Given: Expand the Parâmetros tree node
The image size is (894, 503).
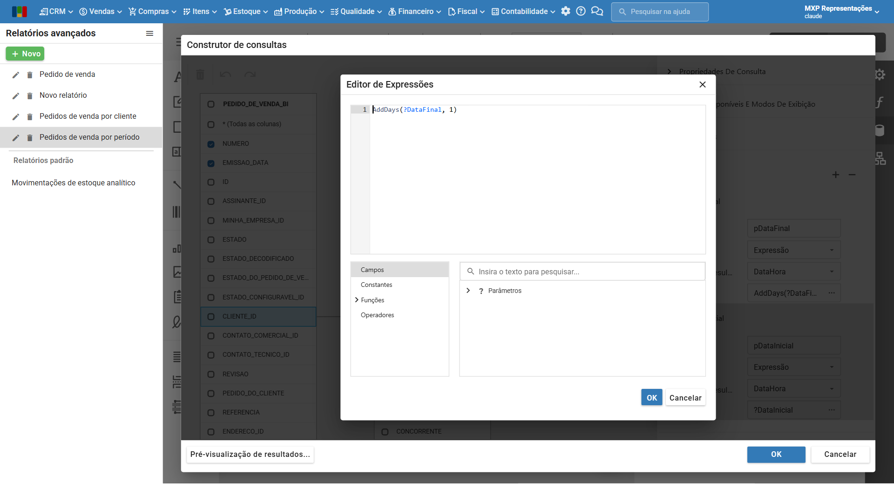Looking at the screenshot, I should pos(468,290).
